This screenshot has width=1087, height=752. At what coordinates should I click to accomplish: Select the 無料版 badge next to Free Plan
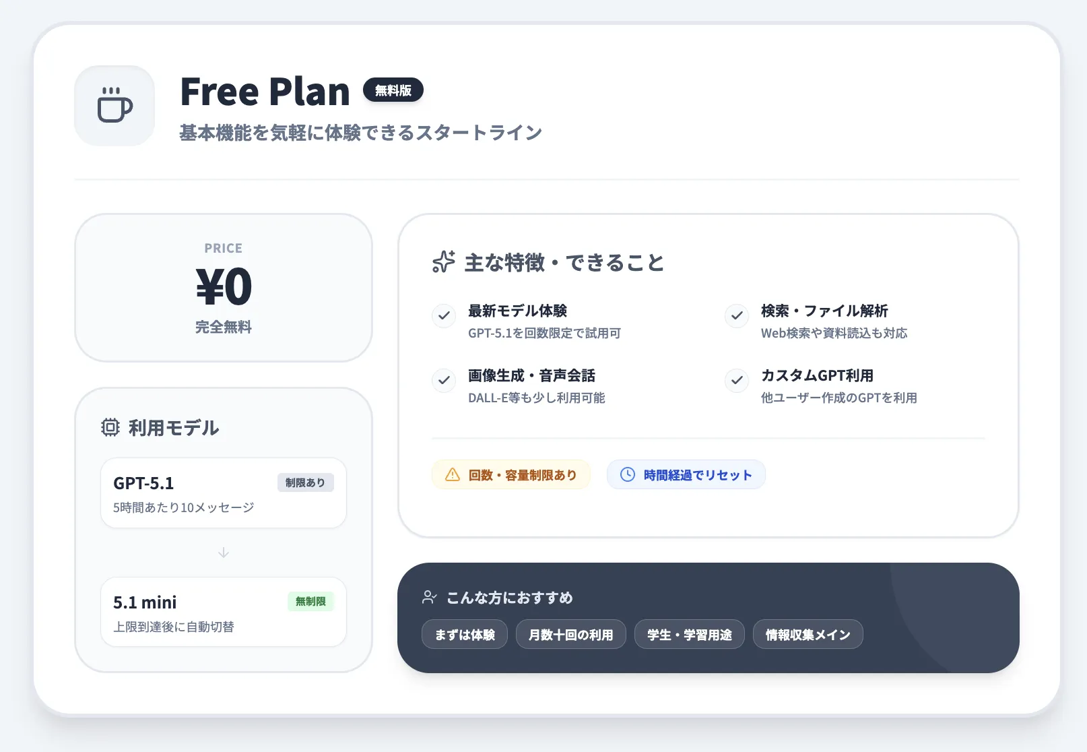pos(393,90)
